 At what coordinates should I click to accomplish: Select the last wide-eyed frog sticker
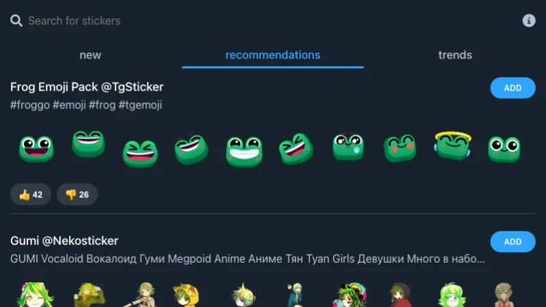[x=504, y=149]
